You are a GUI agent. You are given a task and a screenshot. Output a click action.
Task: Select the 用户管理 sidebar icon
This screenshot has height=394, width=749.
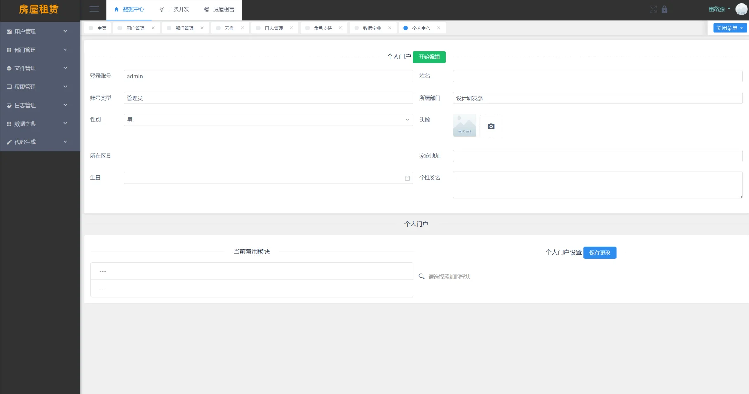(9, 31)
